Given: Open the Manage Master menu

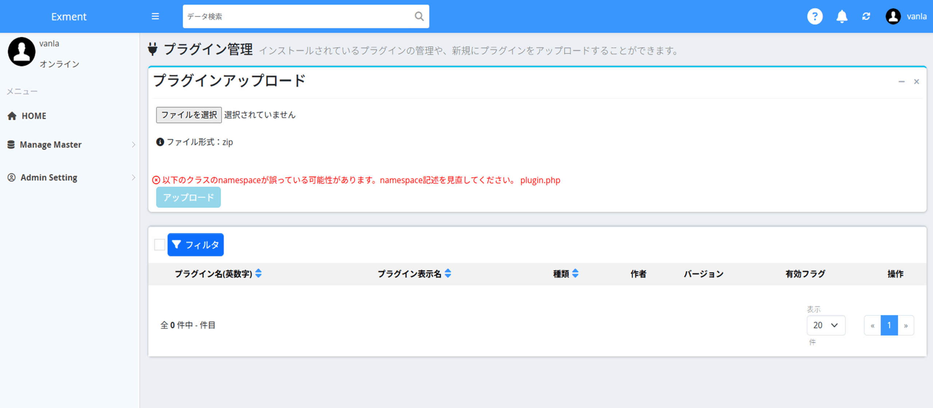Looking at the screenshot, I should point(69,145).
